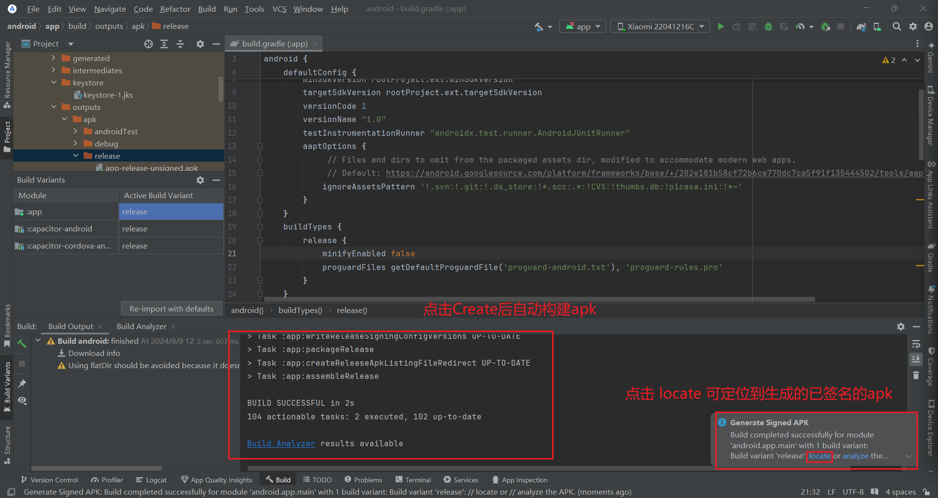Open Resource Manager side panel

click(7, 75)
